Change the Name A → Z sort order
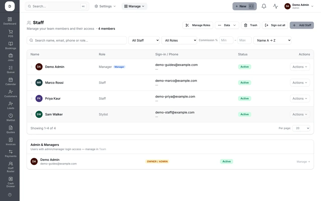The image size is (321, 201). click(272, 40)
